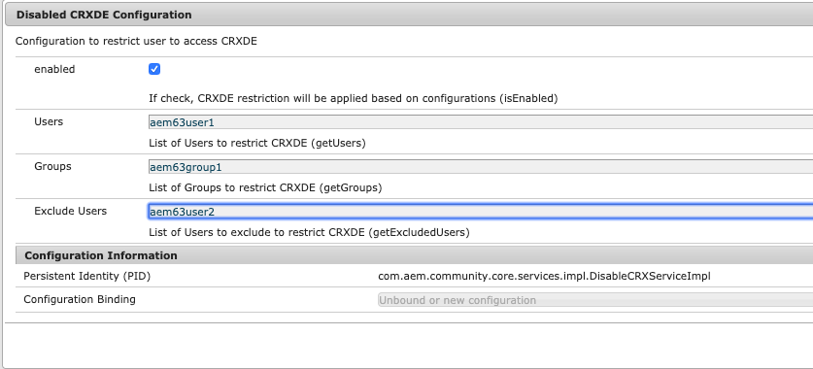Click the Groups property label

coord(52,166)
